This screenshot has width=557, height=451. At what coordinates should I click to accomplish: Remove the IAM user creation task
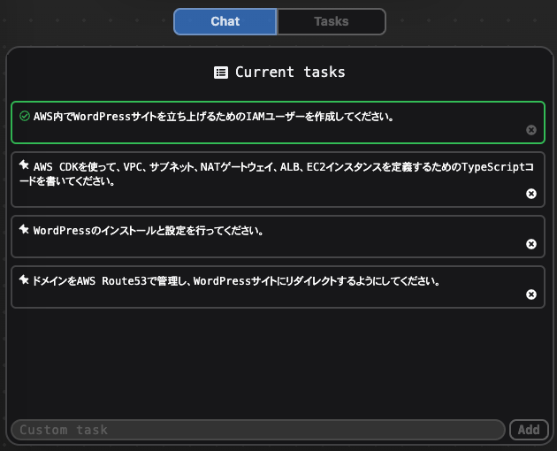(x=531, y=130)
